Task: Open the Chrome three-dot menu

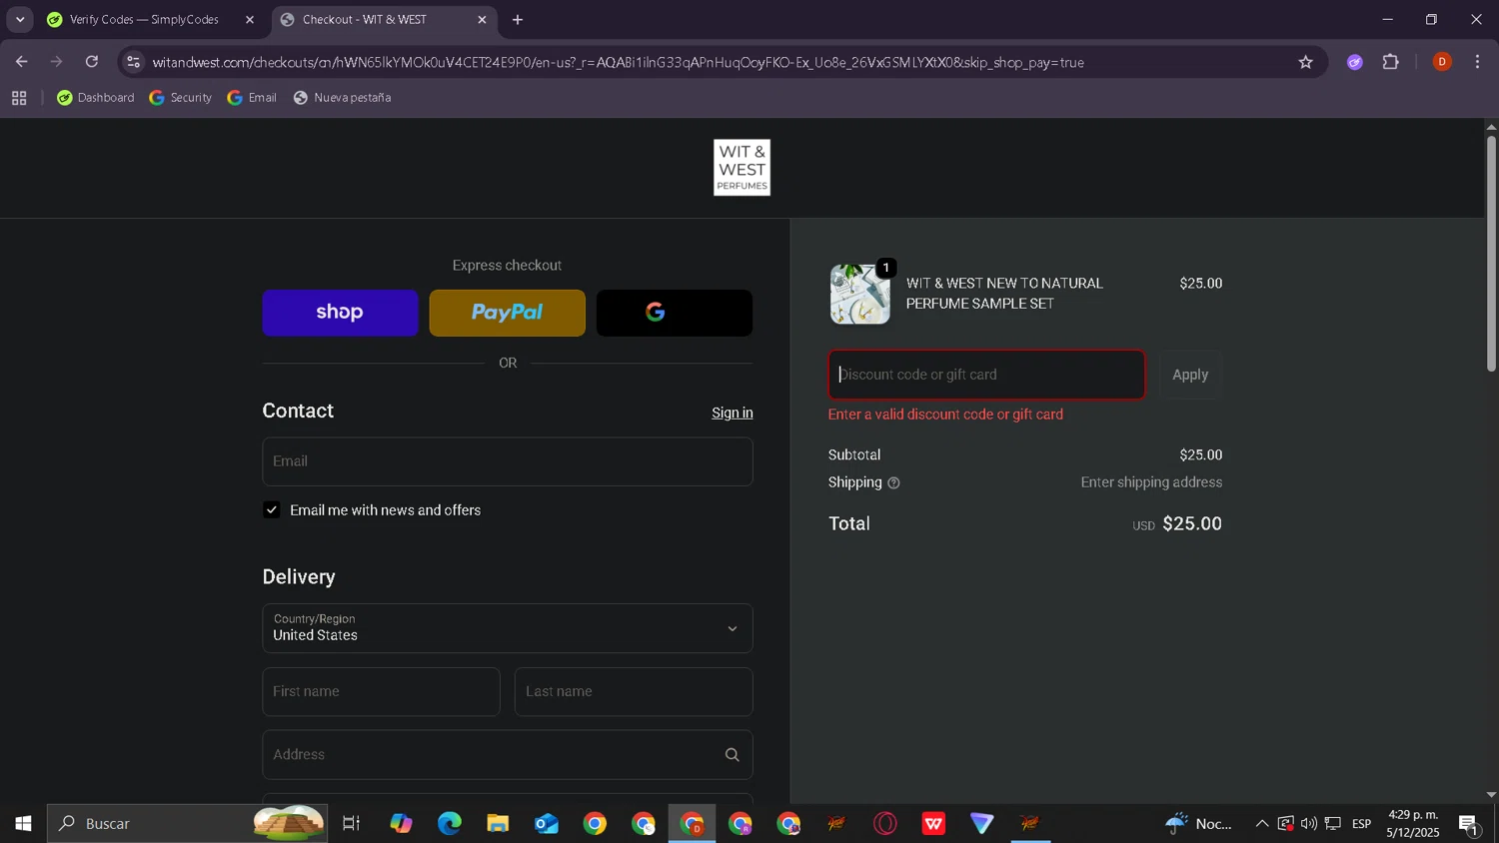Action: (1478, 62)
